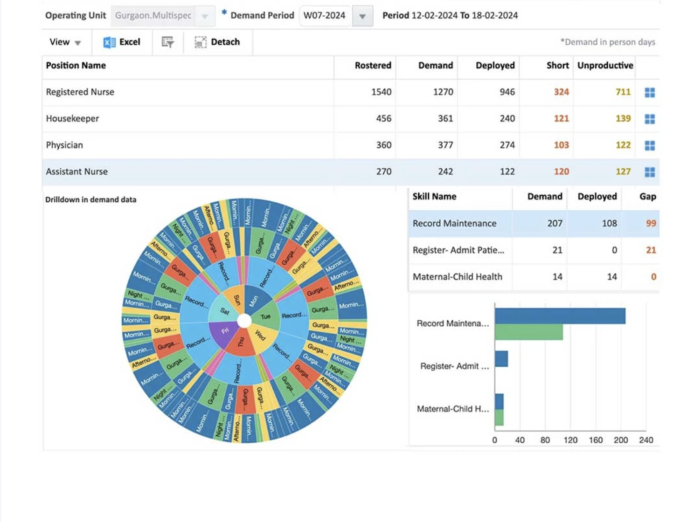Click Physician short value 103
Image resolution: width=694 pixels, height=522 pixels.
point(561,145)
